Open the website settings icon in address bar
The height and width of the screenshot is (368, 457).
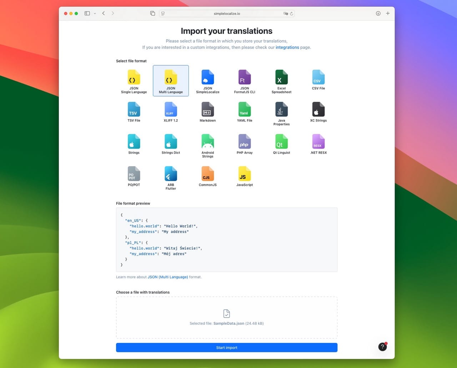point(163,14)
